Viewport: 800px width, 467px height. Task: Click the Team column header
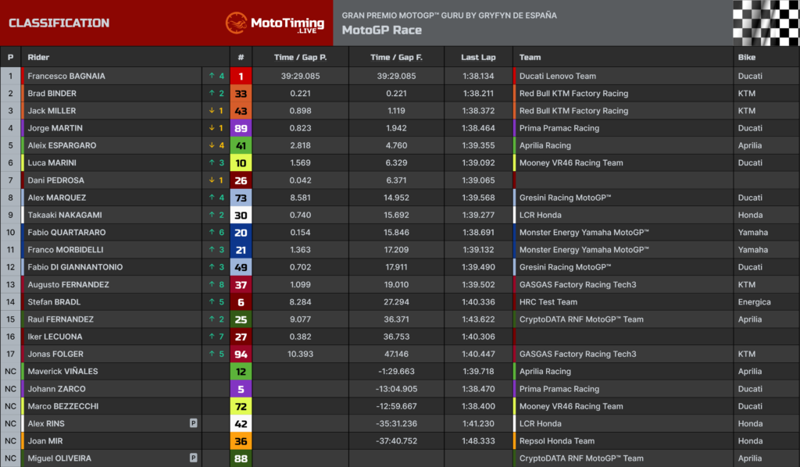click(530, 57)
